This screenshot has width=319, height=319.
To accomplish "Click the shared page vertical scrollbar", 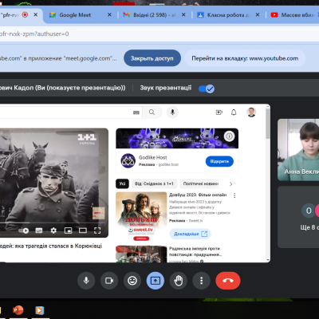I will [x=268, y=183].
